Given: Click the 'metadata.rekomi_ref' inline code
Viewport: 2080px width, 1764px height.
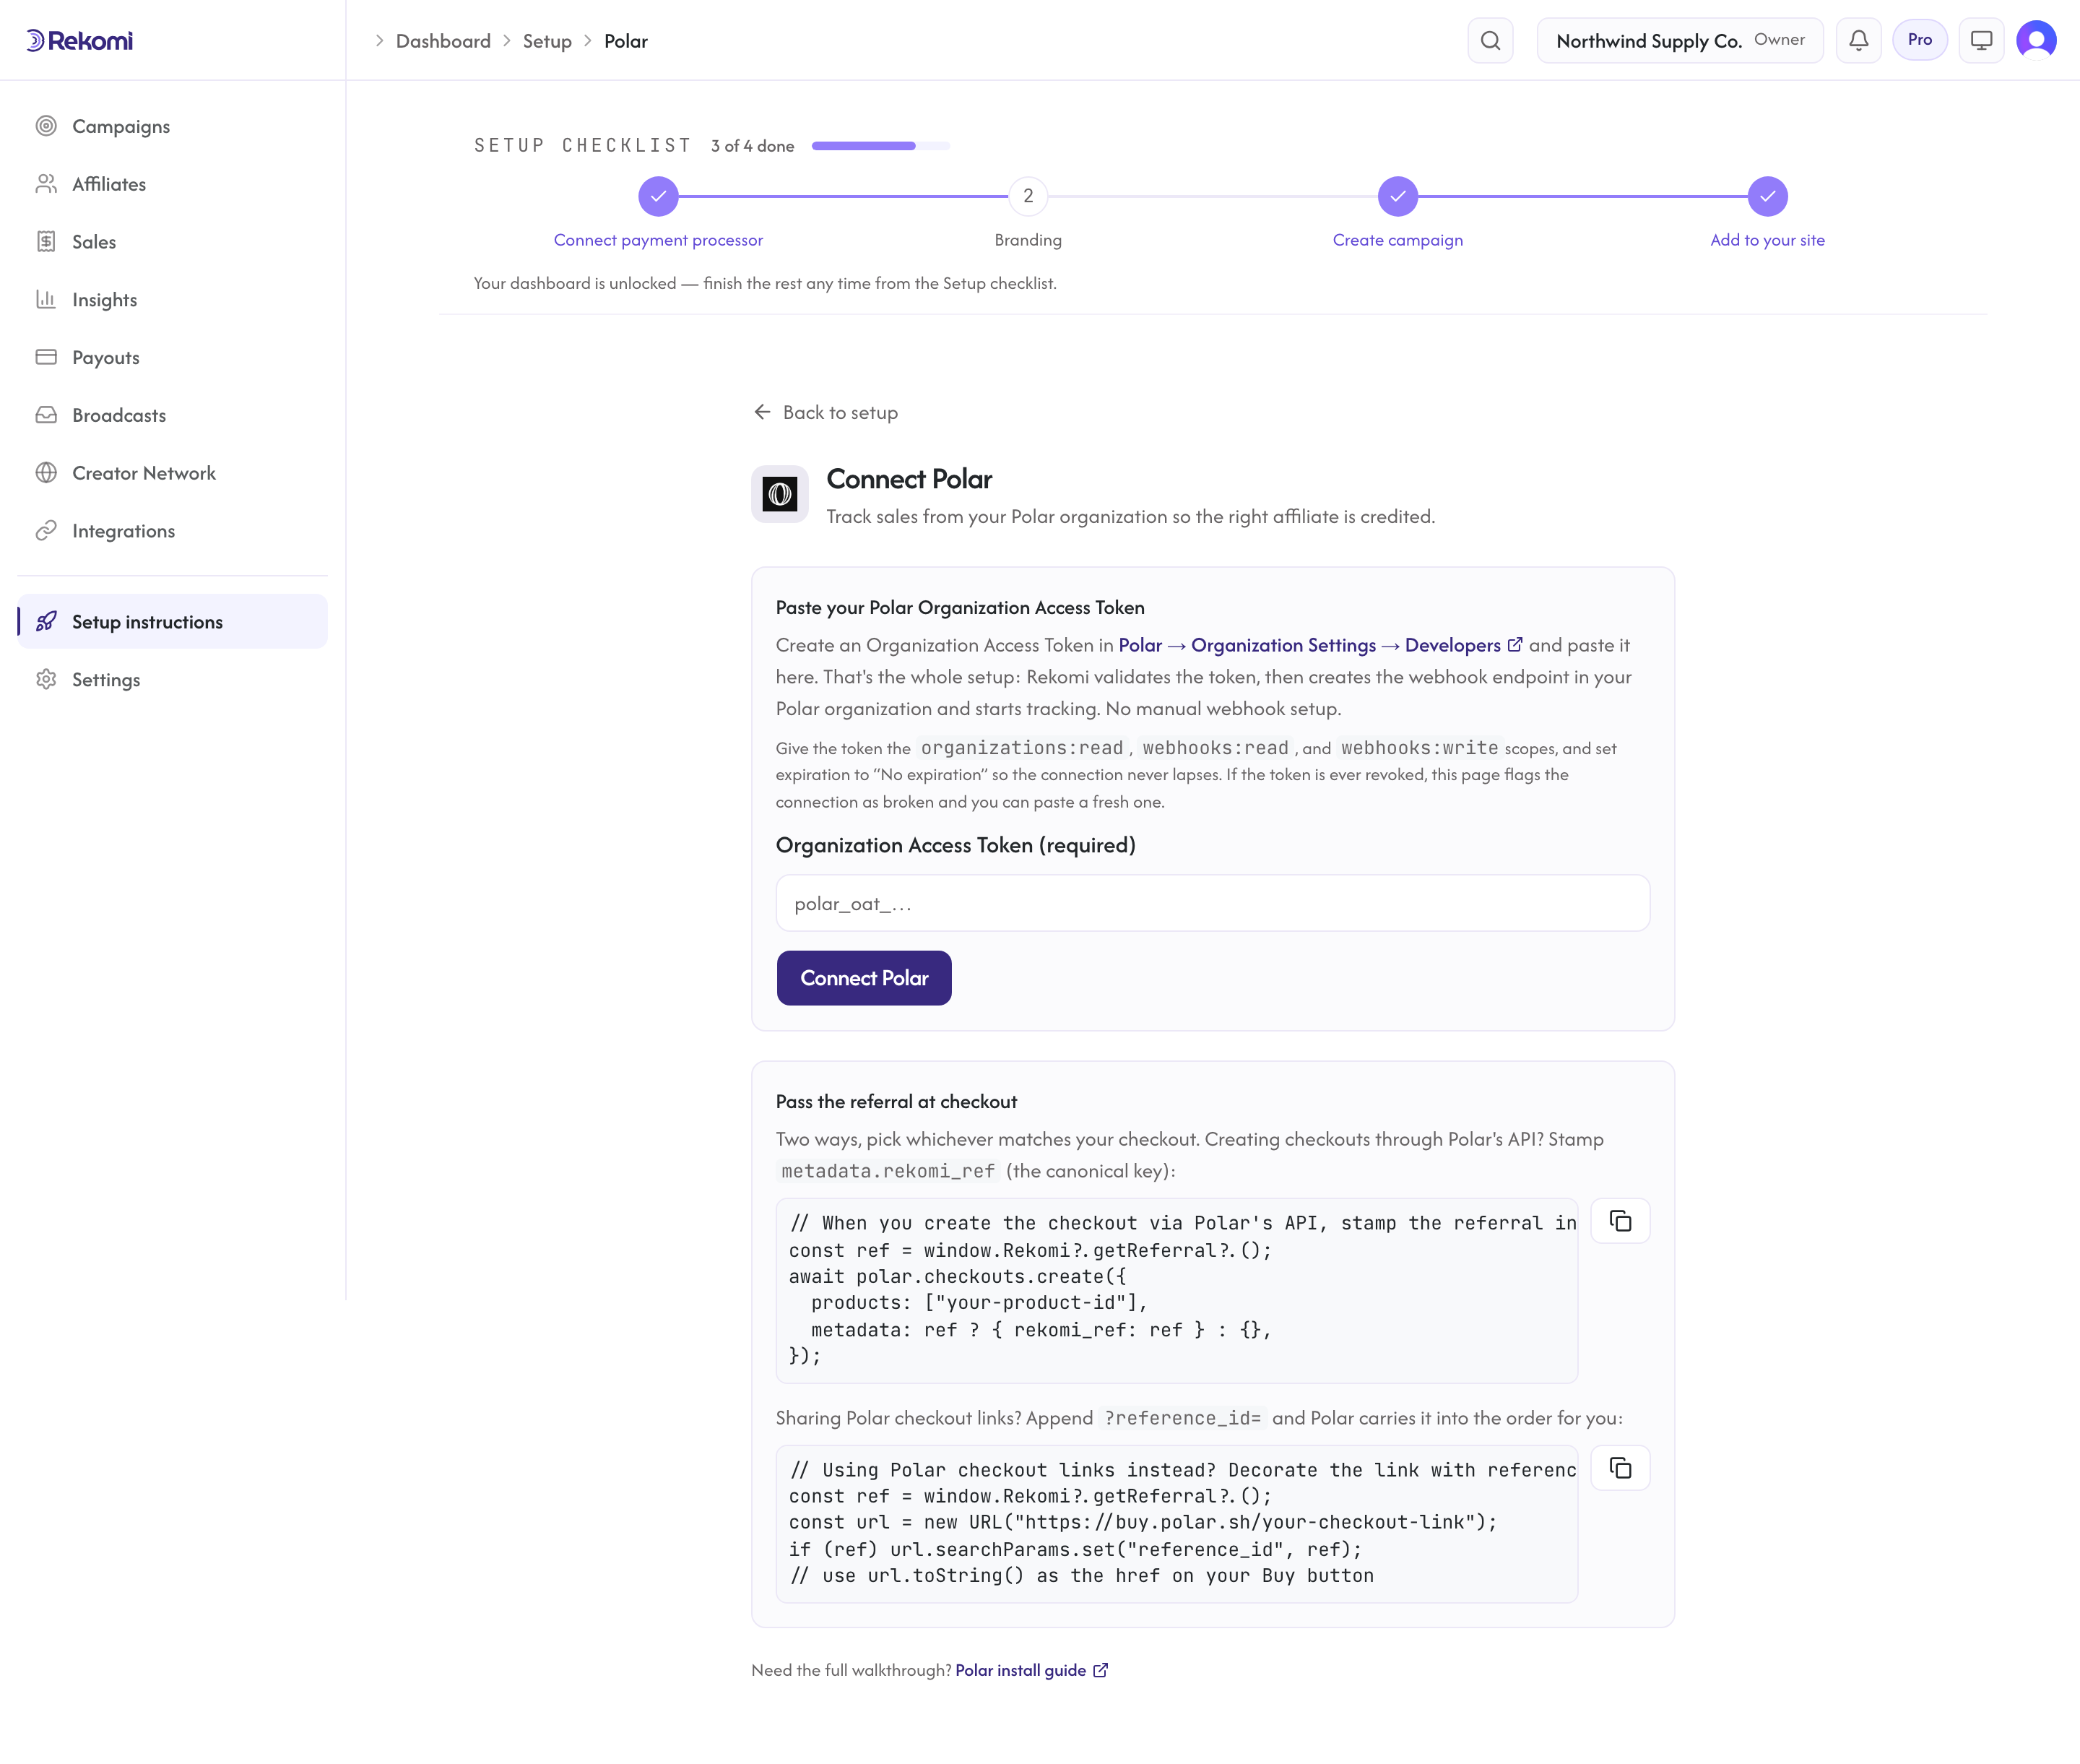Looking at the screenshot, I should (888, 1171).
